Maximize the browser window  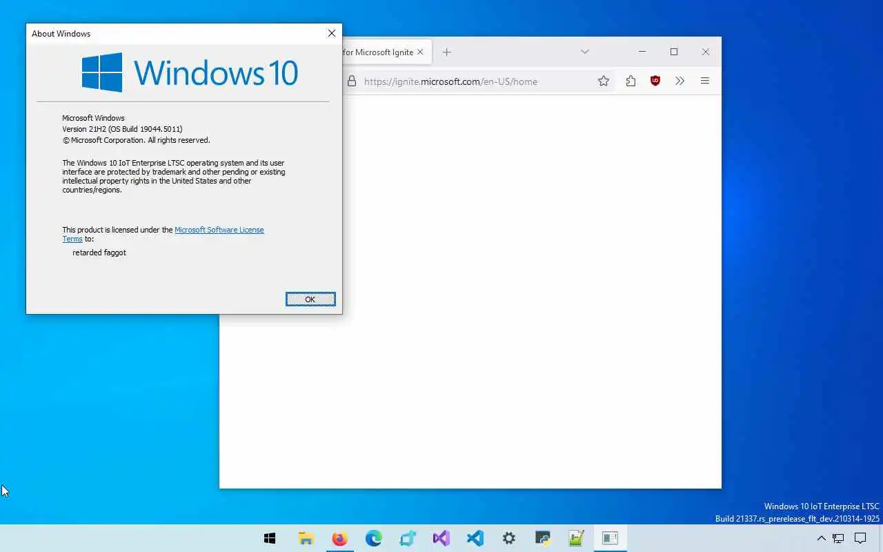click(x=674, y=52)
